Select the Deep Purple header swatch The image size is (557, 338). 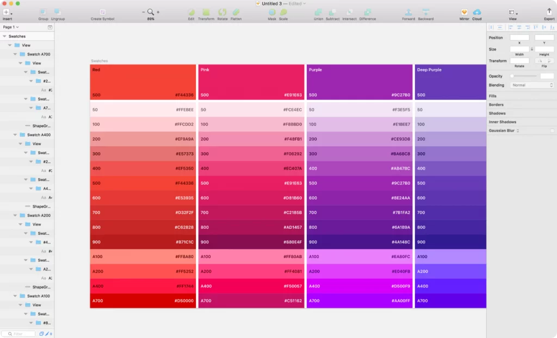(x=450, y=82)
